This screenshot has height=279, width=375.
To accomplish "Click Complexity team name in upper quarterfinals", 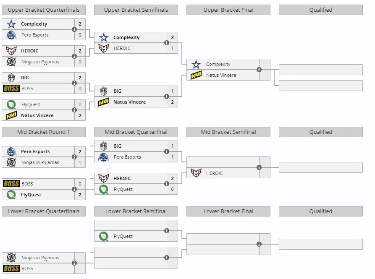I will [34, 24].
